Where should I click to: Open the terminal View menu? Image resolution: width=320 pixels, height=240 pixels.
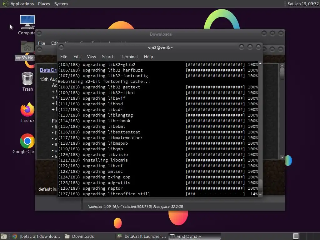(92, 57)
